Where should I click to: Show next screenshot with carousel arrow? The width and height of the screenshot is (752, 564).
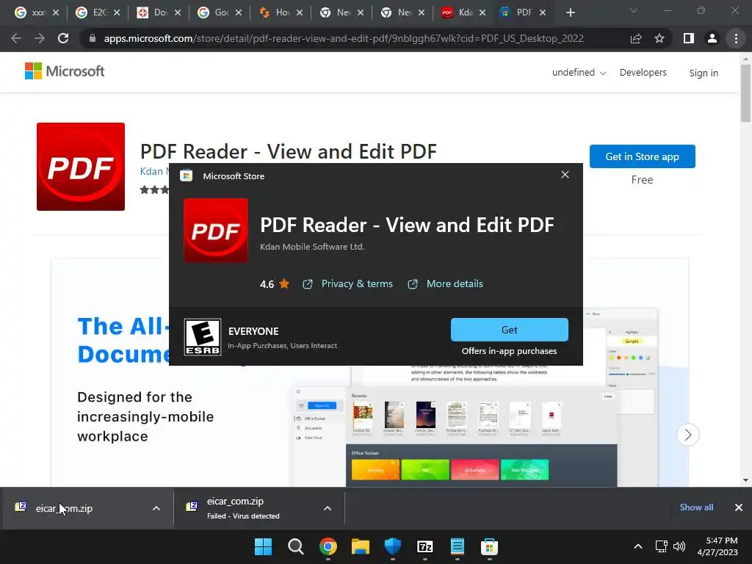[687, 435]
